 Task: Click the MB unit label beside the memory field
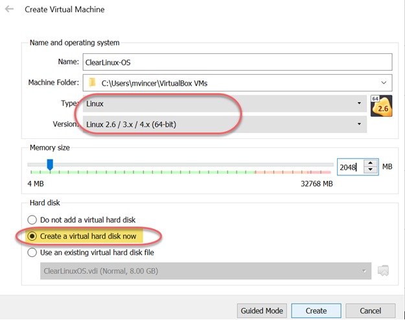click(x=387, y=167)
